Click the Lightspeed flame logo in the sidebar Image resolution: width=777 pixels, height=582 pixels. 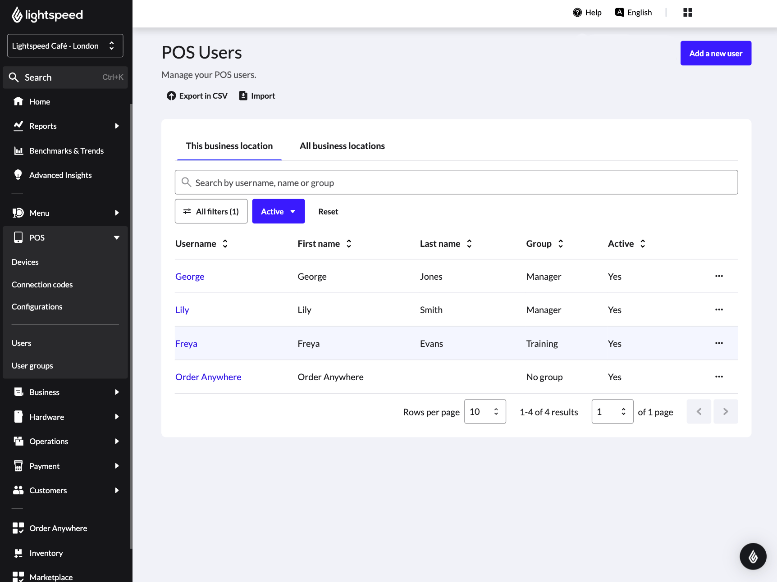(17, 15)
